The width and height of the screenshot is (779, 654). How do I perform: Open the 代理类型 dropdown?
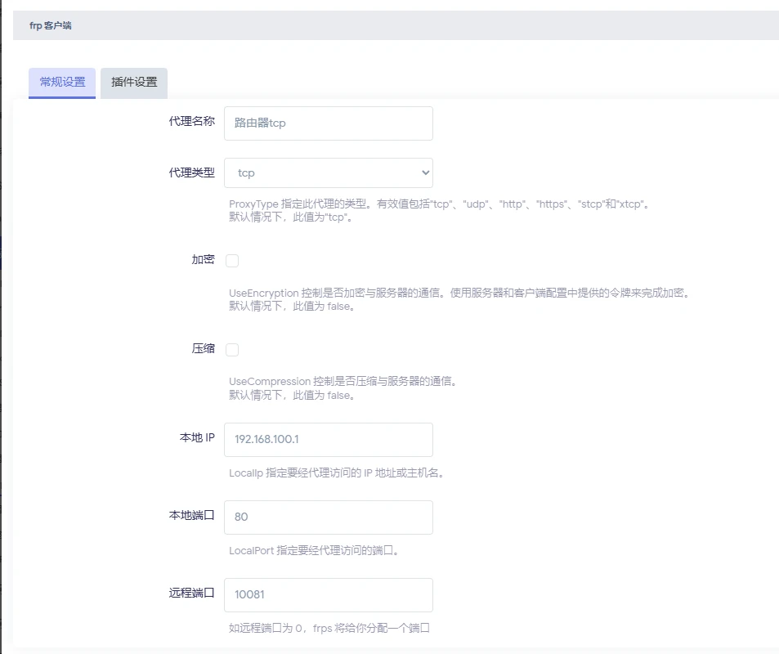(x=329, y=173)
